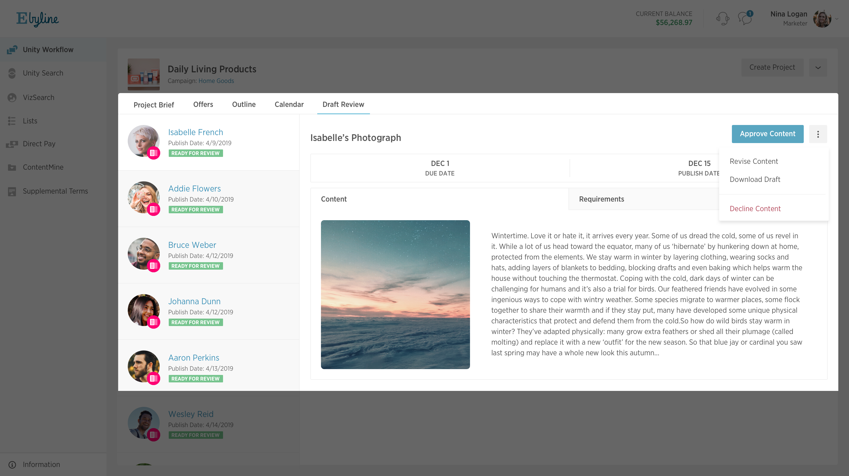Screen dimensions: 849x476
Task: Toggle the three-dot more options menu
Action: [x=818, y=134]
